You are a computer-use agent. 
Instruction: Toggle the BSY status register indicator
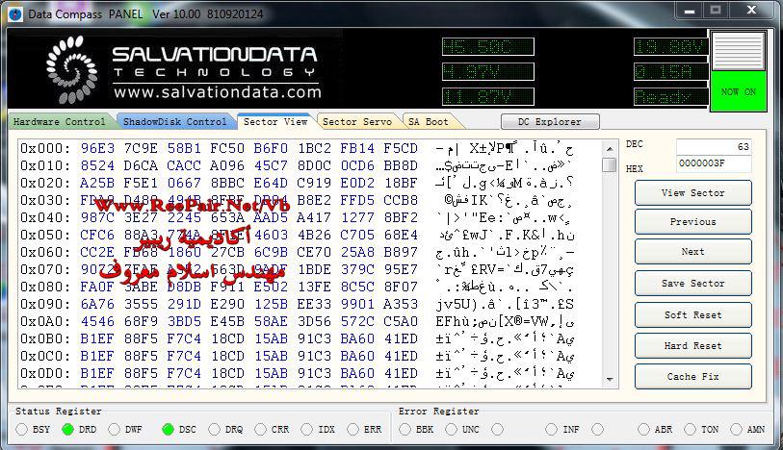22,430
